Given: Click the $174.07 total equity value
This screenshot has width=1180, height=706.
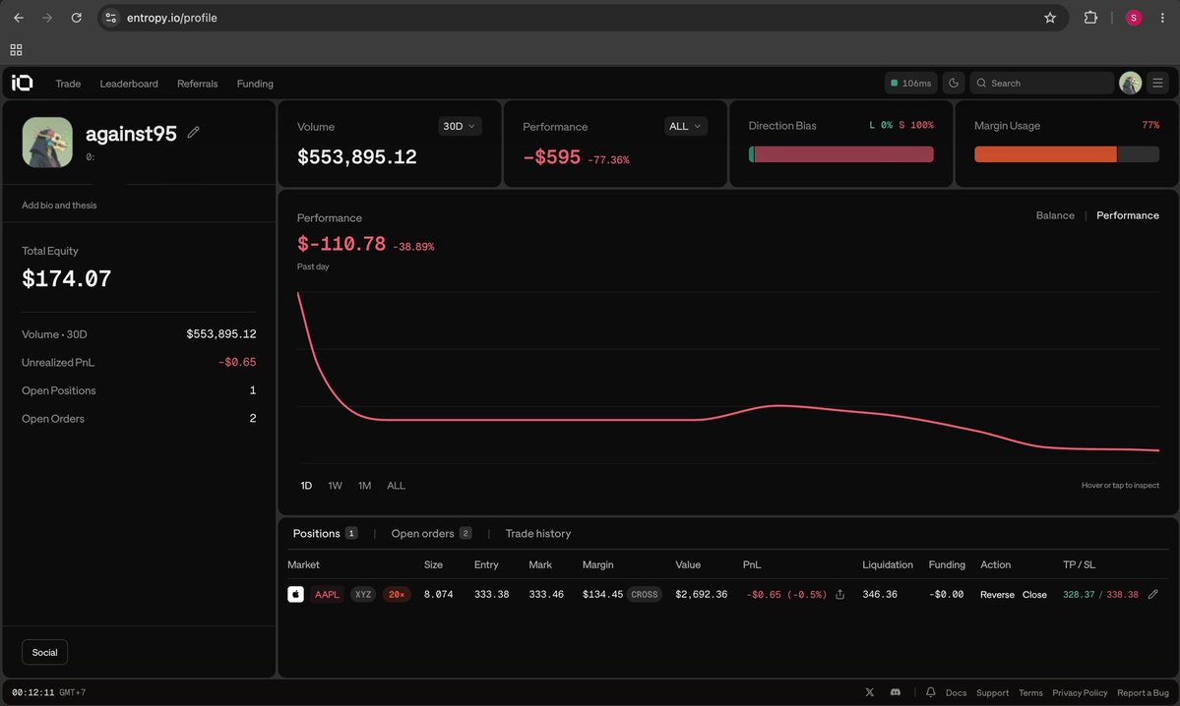Looking at the screenshot, I should 66,279.
